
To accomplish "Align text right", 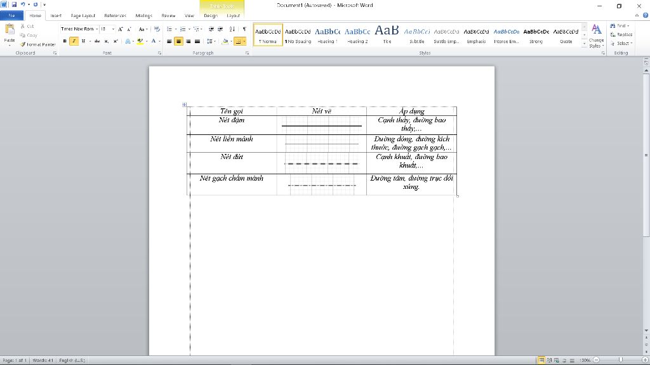I will (188, 41).
